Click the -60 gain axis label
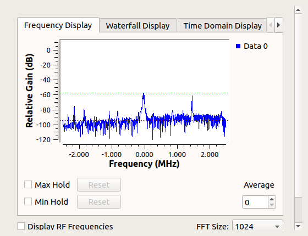The height and width of the screenshot is (236, 308). click(45, 95)
